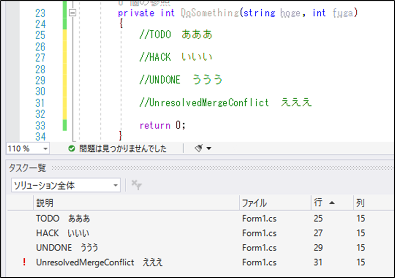Click the green checkmark no-issues status icon

[x=72, y=149]
